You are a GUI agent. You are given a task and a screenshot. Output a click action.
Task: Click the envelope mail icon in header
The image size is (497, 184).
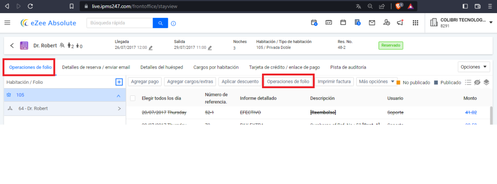pos(372,23)
